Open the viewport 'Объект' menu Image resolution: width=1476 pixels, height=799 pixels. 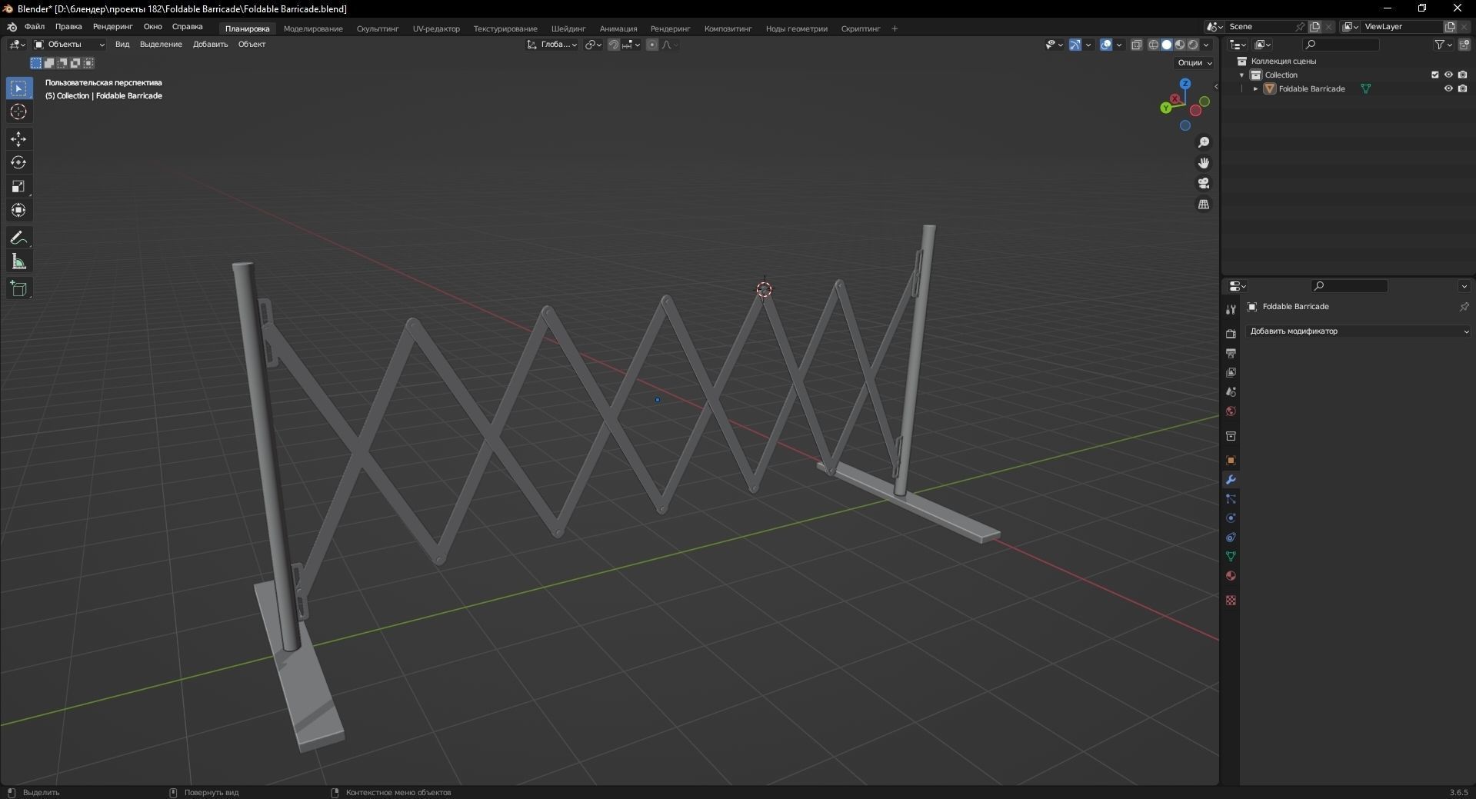pos(252,45)
